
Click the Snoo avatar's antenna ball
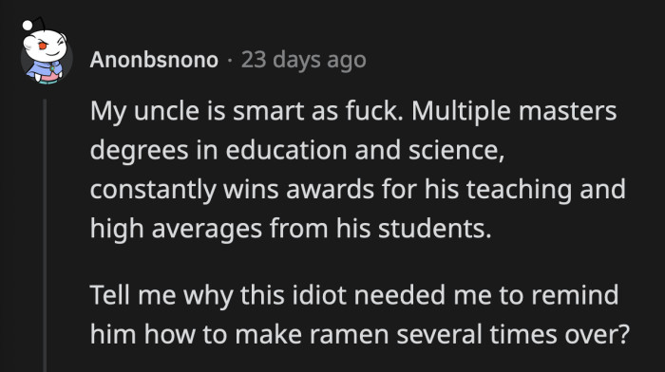click(x=28, y=25)
